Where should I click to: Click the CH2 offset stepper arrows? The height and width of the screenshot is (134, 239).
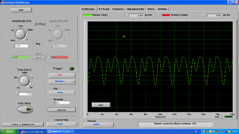tap(50, 57)
